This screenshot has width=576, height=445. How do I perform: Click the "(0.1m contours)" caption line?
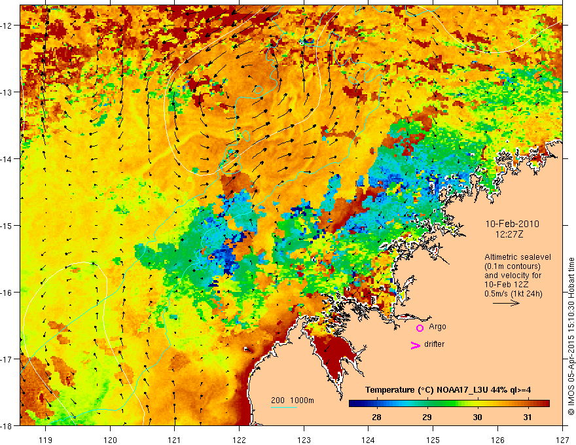(x=512, y=266)
